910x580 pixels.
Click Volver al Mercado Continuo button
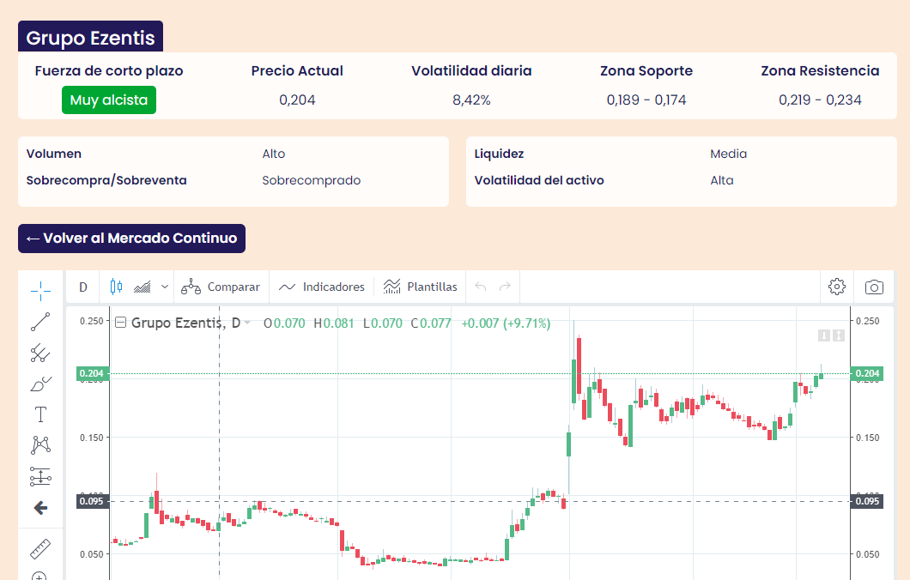click(131, 239)
